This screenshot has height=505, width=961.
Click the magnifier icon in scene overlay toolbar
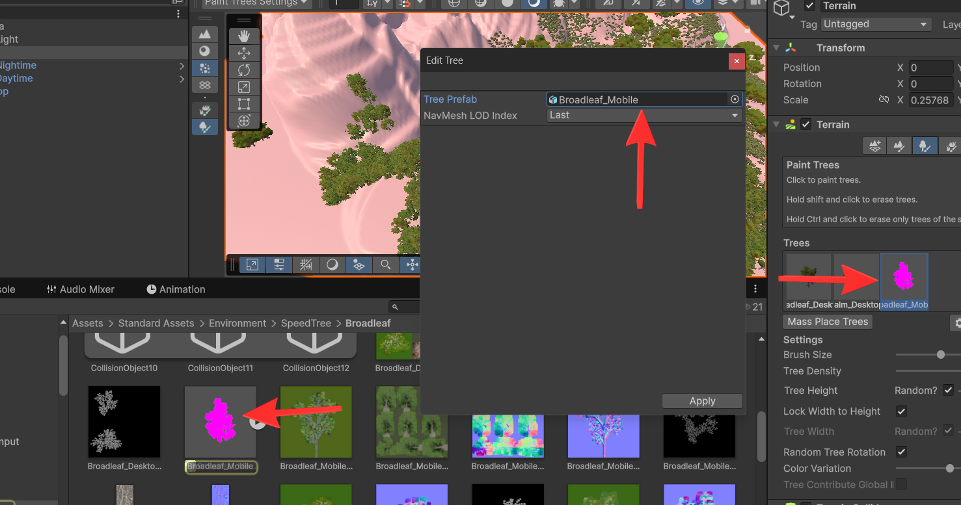click(386, 265)
